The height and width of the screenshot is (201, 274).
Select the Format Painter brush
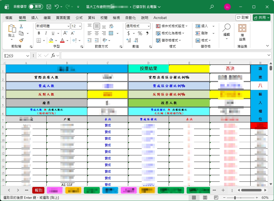(21, 40)
